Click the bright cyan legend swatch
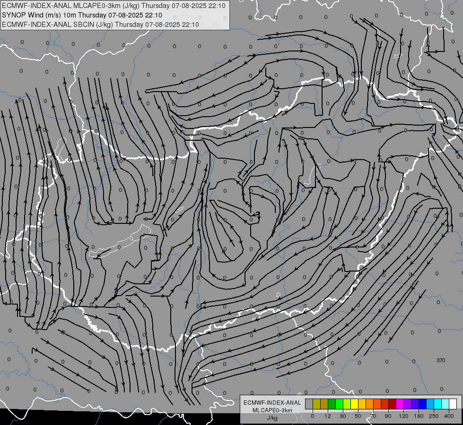The height and width of the screenshot is (425, 463). [x=437, y=404]
